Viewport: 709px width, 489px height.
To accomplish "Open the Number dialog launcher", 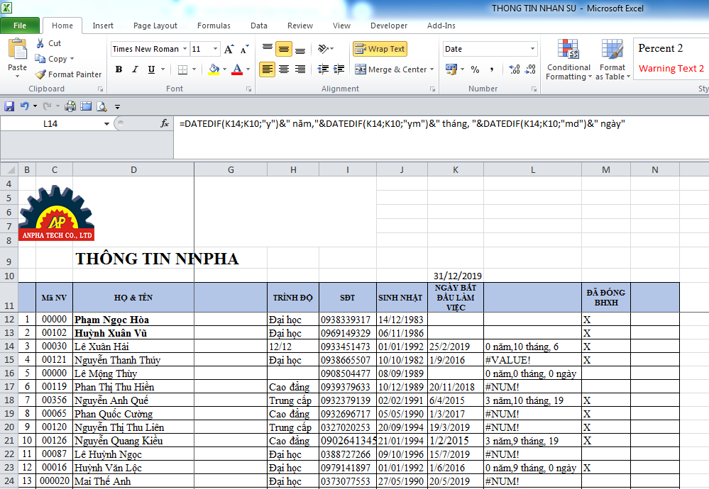I will tap(534, 89).
